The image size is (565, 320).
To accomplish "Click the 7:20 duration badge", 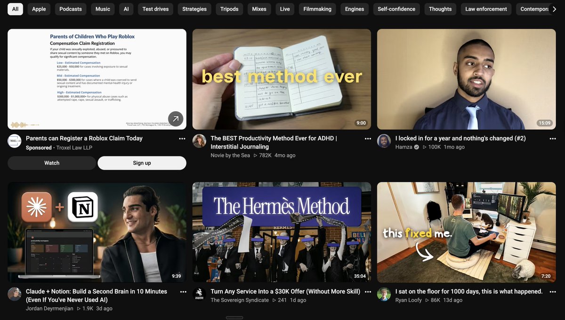I will [546, 276].
